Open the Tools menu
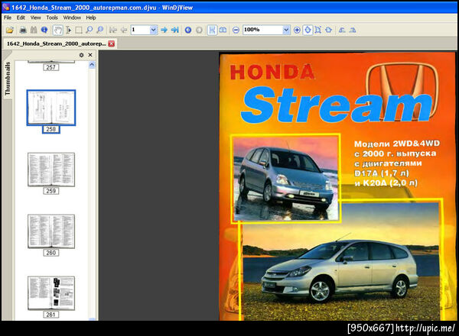 [x=52, y=18]
